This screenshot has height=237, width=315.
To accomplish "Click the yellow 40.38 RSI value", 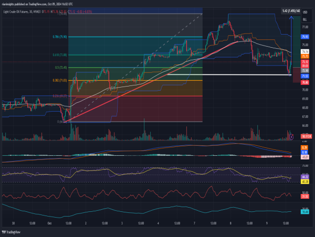I will click(305, 181).
